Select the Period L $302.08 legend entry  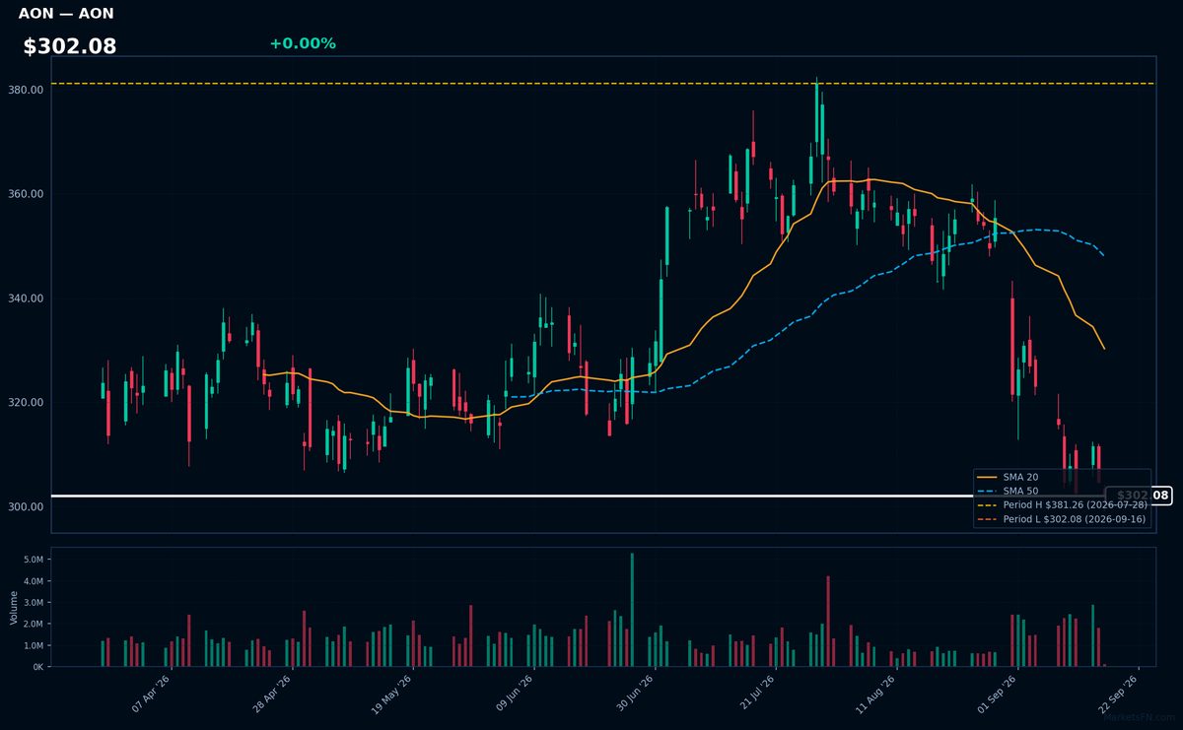tap(1062, 519)
